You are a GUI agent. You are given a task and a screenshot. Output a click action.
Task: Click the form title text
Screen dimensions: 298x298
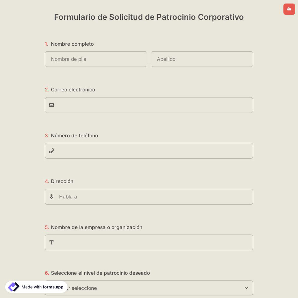click(x=149, y=17)
